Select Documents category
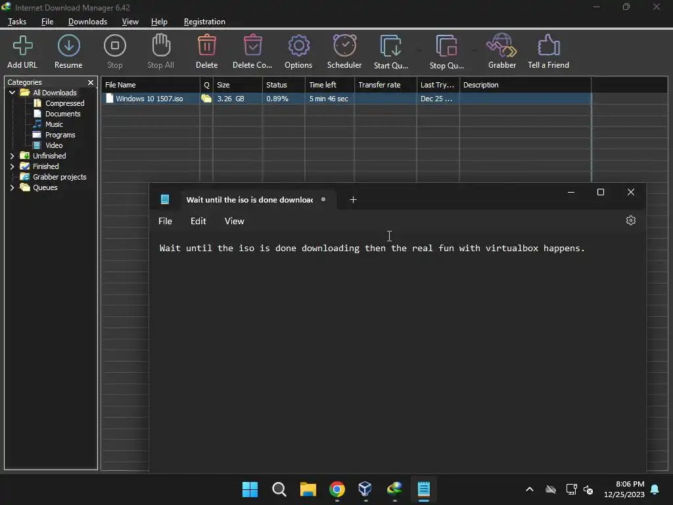 [62, 114]
